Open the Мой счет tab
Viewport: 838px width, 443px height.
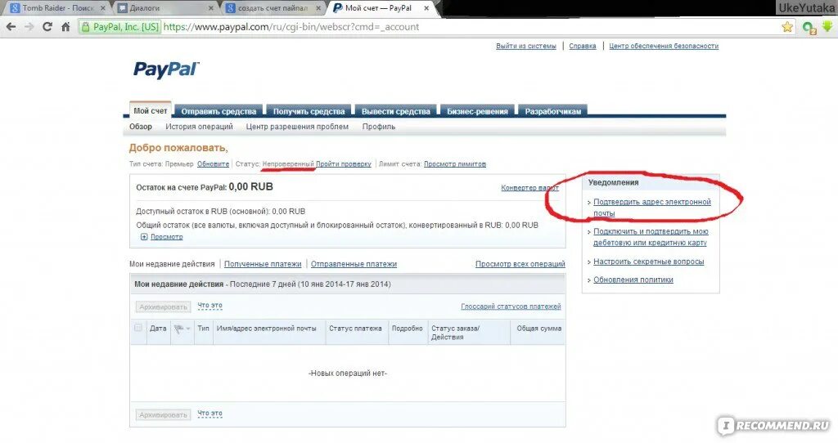coord(151,110)
